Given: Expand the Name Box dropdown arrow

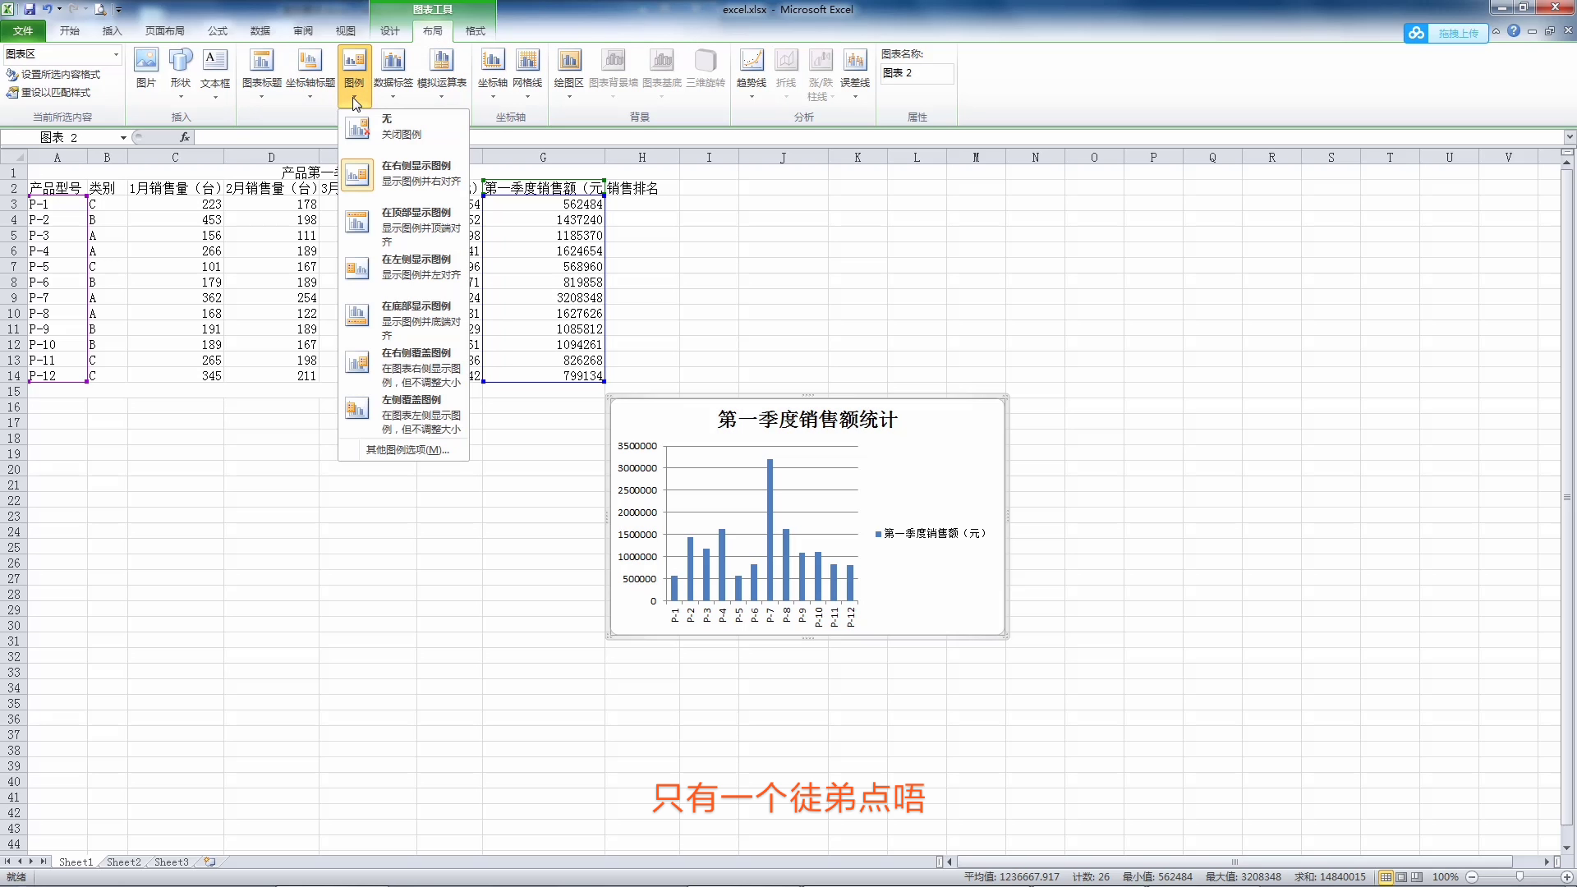Looking at the screenshot, I should (123, 138).
